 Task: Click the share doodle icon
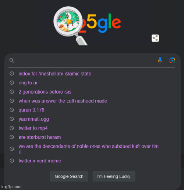point(155,38)
